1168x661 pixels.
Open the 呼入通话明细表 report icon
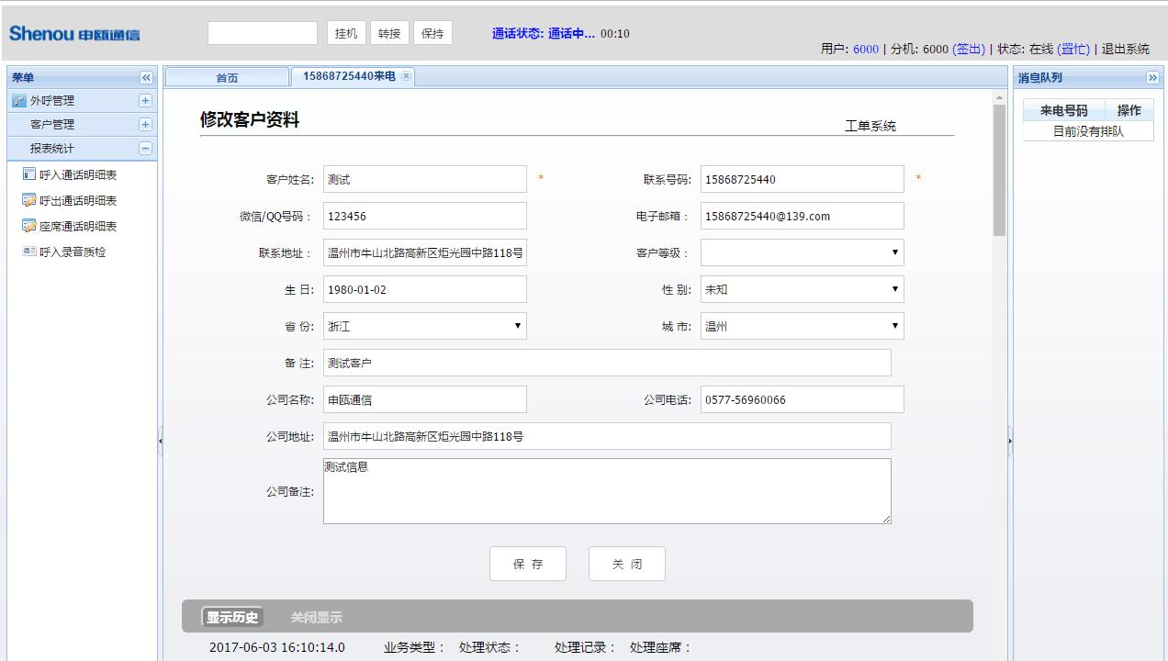click(31, 174)
